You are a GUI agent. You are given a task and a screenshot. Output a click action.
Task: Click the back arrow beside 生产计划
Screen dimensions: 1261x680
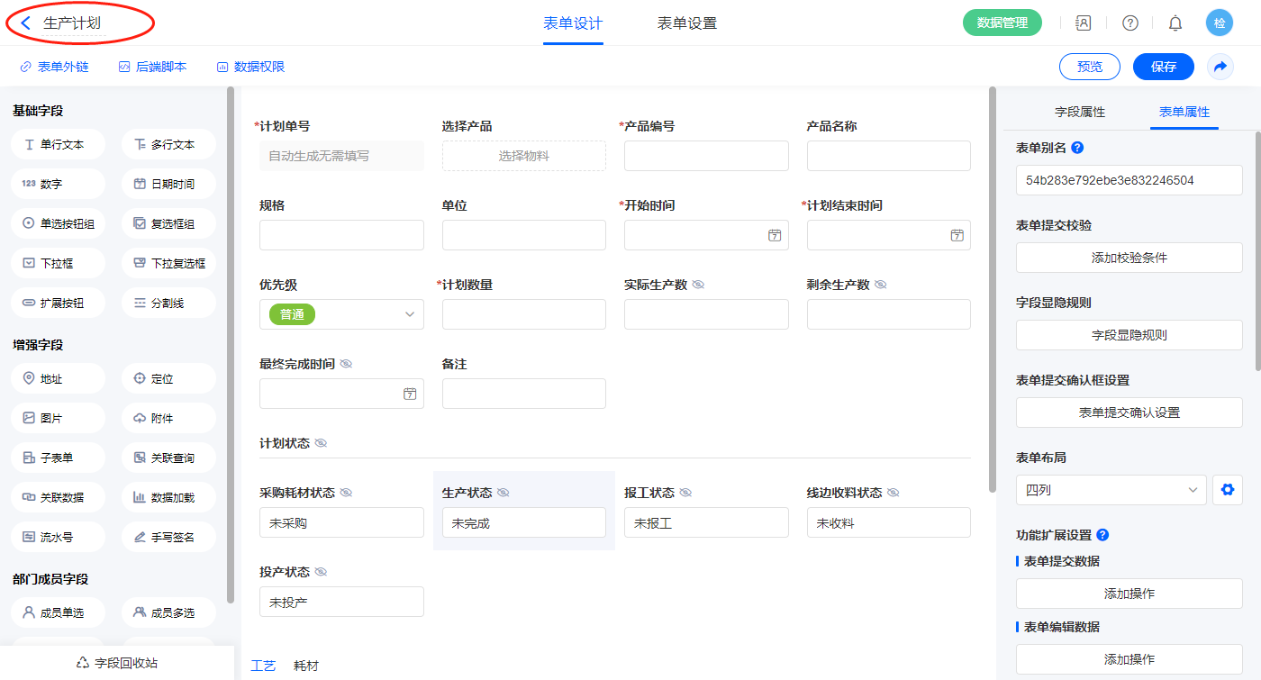pyautogui.click(x=26, y=23)
